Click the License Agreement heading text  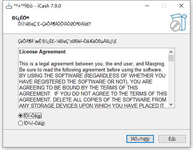(43, 52)
